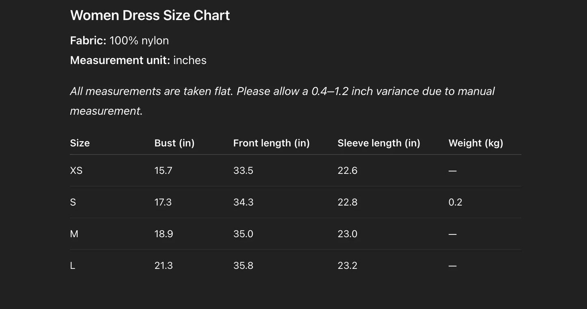
Task: Click the M front length value 35.0
Action: (x=243, y=234)
